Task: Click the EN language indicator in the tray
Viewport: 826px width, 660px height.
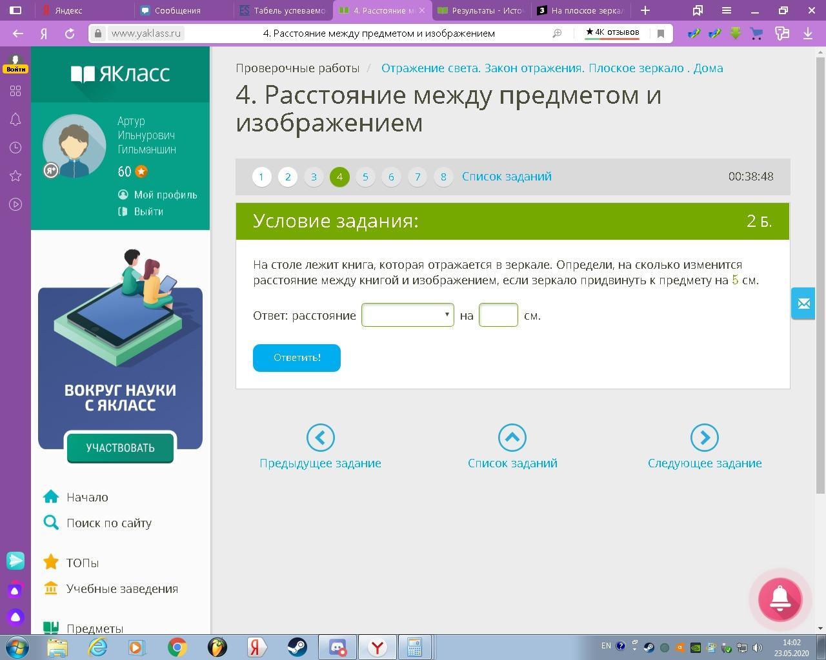Action: coord(606,646)
